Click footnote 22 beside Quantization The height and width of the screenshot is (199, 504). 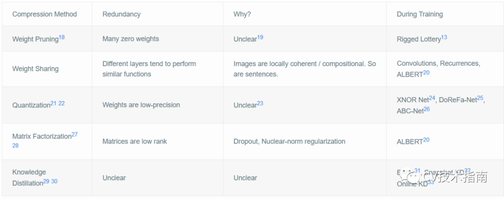click(62, 103)
